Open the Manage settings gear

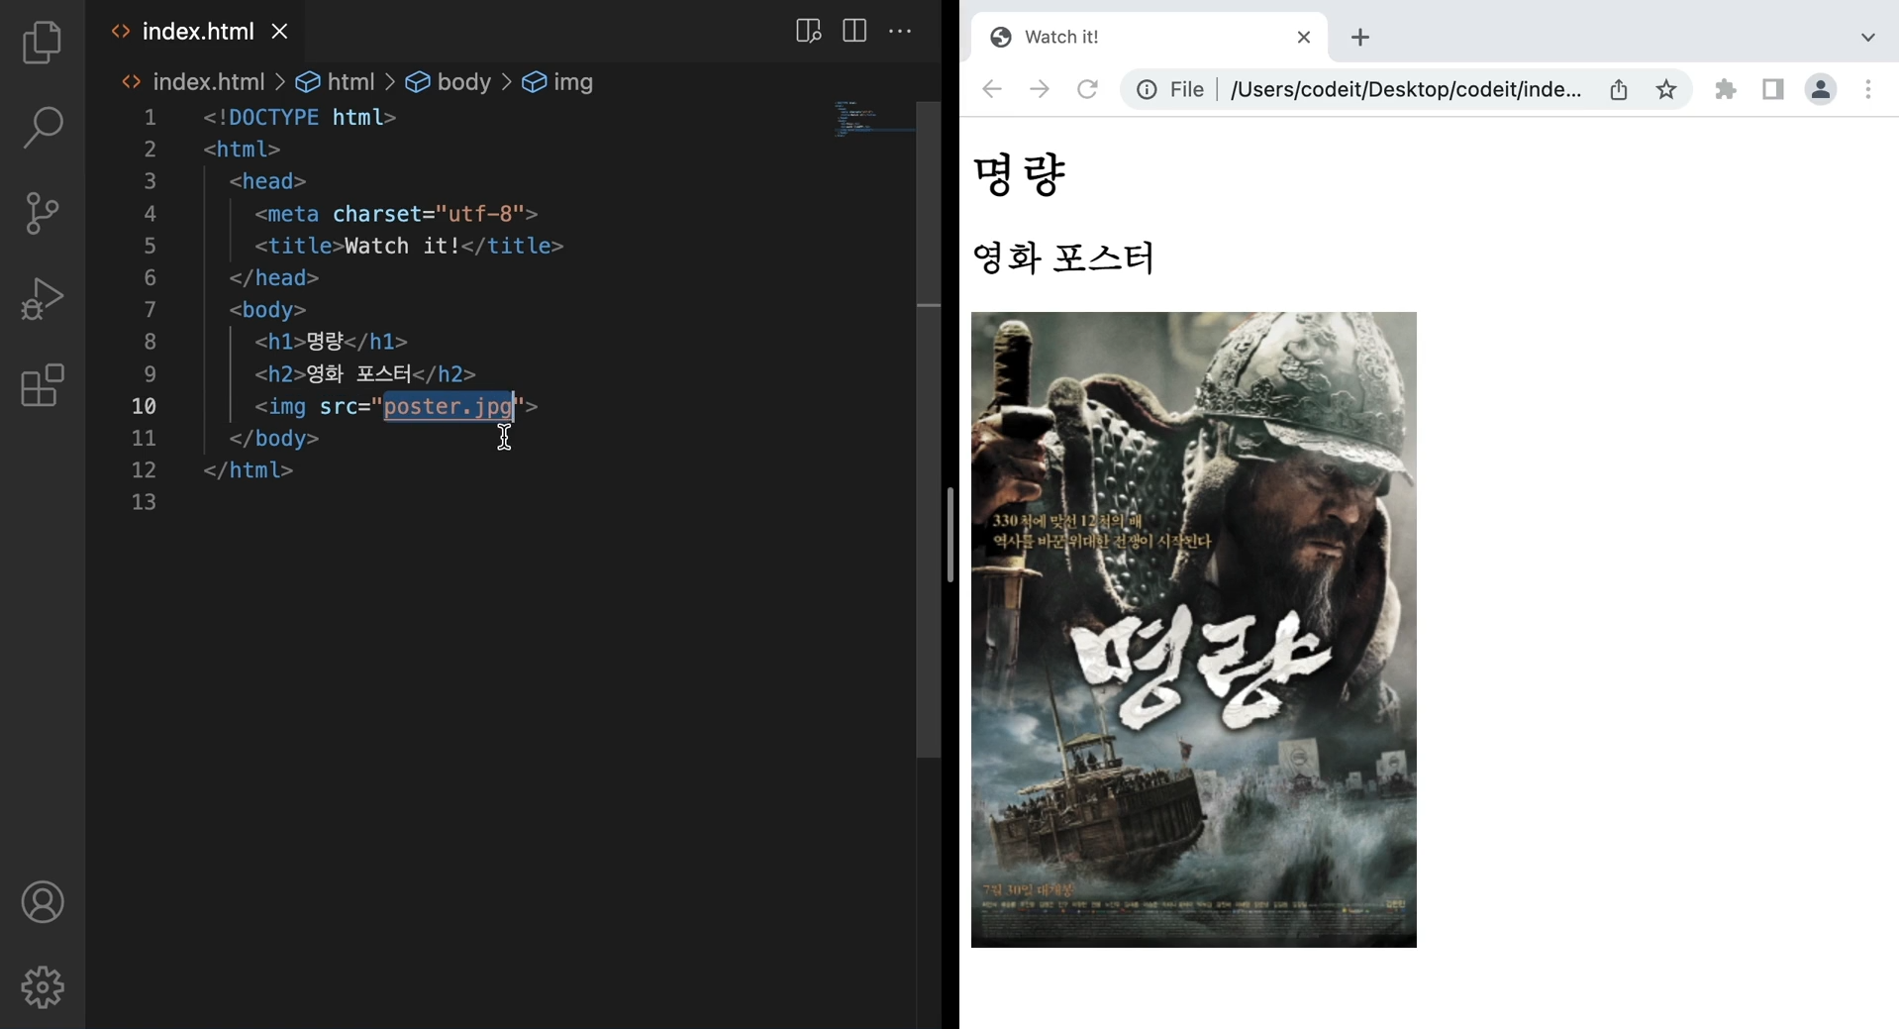click(x=43, y=987)
